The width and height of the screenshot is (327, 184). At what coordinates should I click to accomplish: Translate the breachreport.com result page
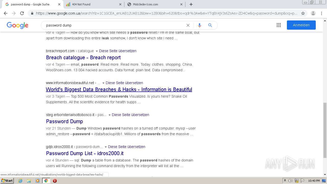click(118, 51)
